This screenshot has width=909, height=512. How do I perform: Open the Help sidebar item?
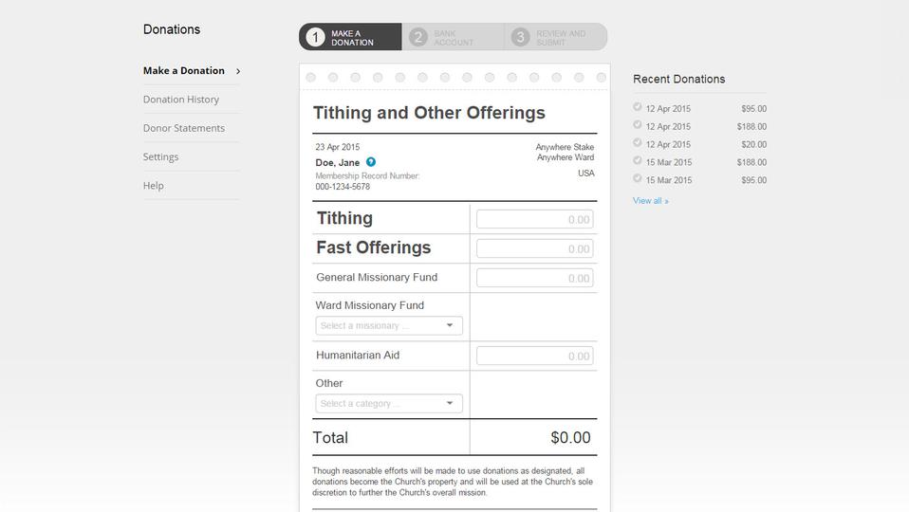(154, 186)
